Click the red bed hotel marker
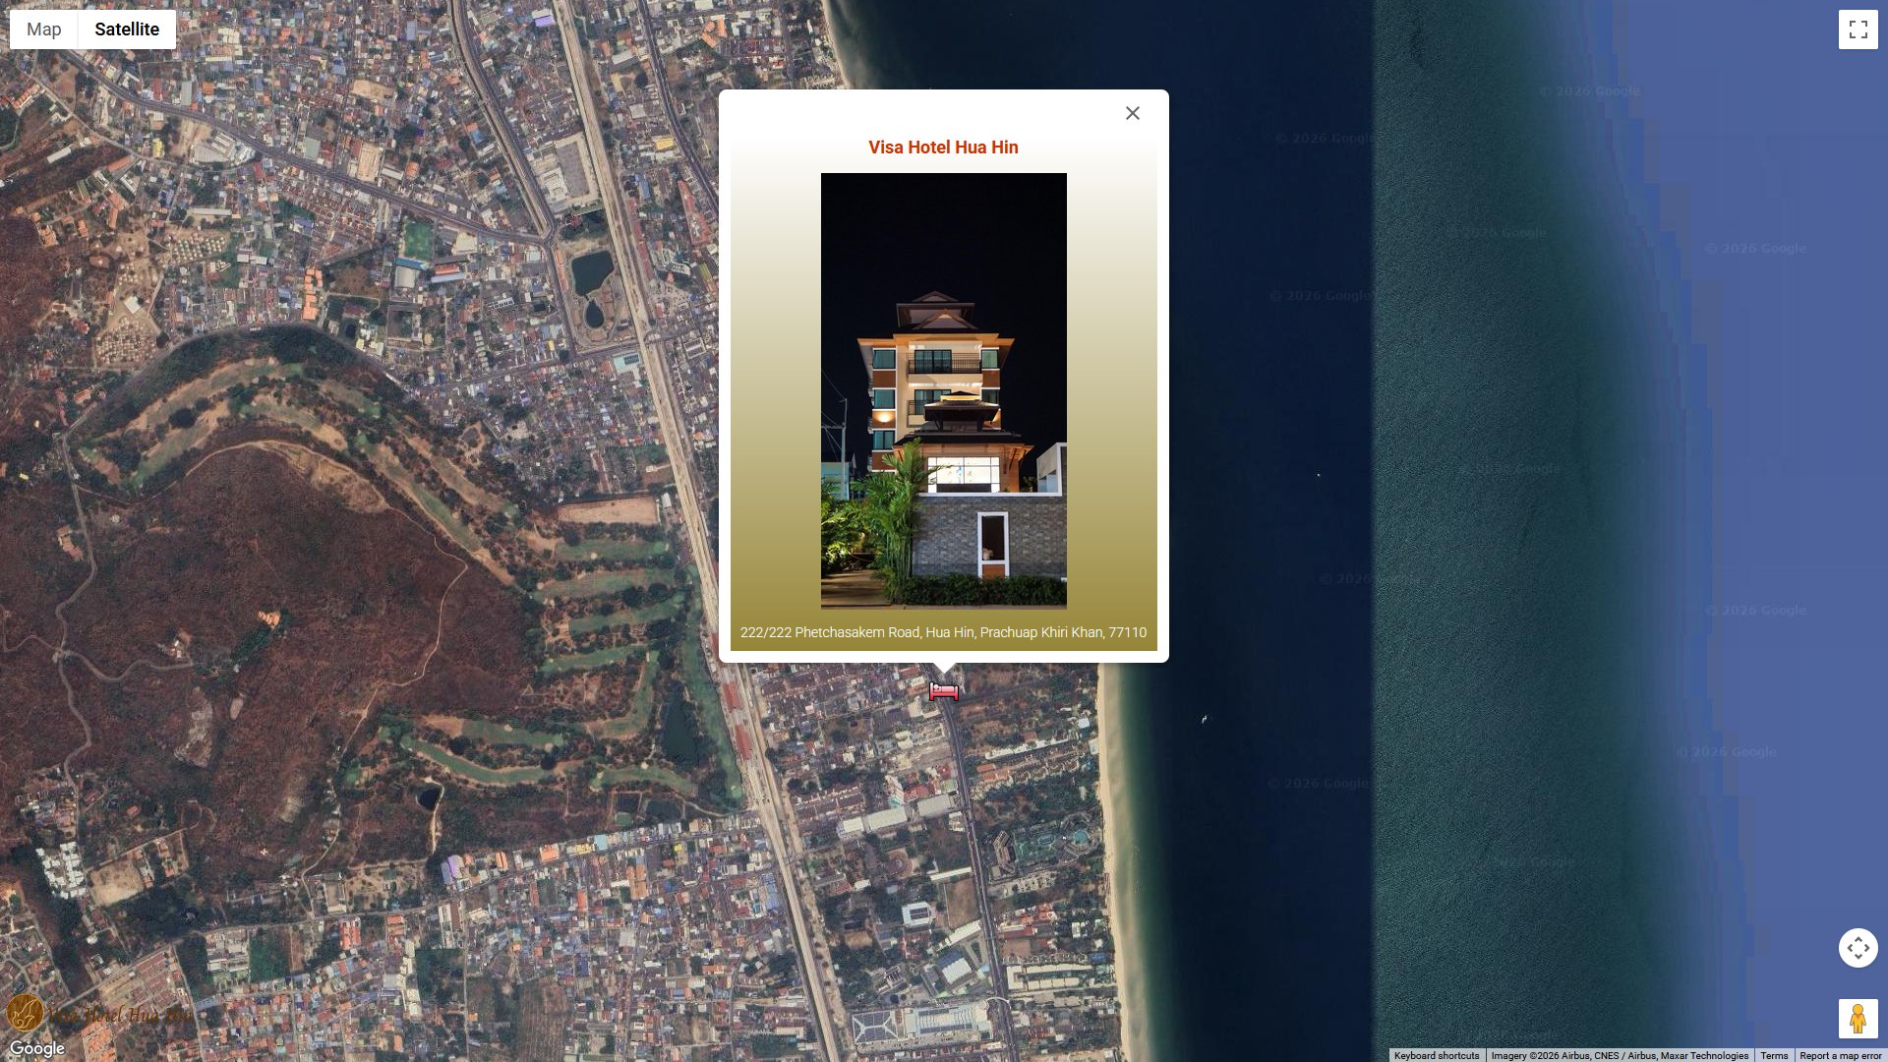This screenshot has width=1888, height=1062. pos(944,691)
